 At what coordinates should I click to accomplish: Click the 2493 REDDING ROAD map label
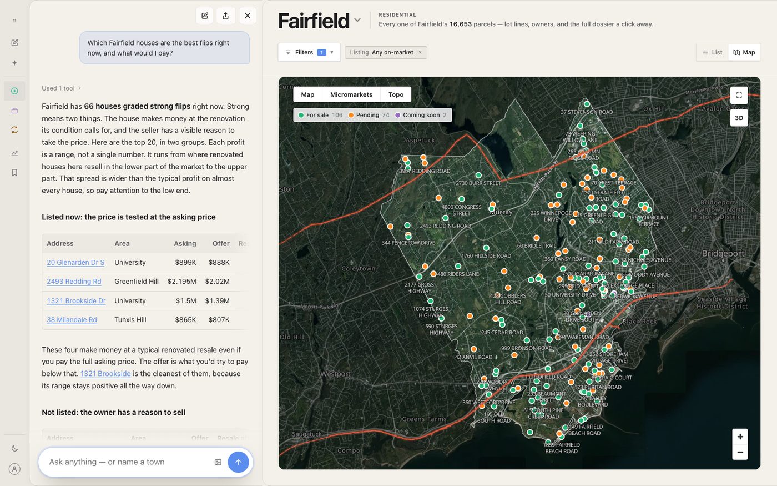click(445, 226)
